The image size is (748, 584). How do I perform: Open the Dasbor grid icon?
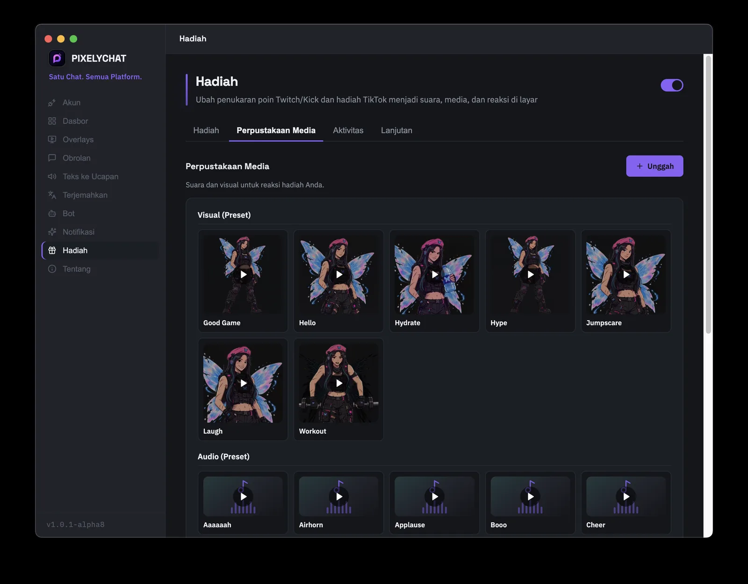point(52,121)
